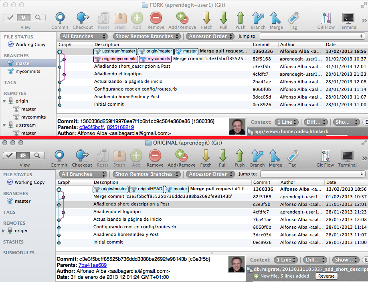Push changes using the ORIGINAL window toolbar
This screenshot has height=282, width=368.
[240, 156]
